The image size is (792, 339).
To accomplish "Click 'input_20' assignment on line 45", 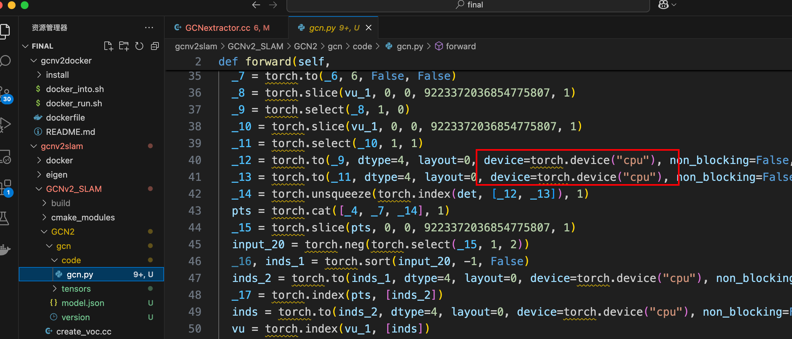I will (x=258, y=244).
